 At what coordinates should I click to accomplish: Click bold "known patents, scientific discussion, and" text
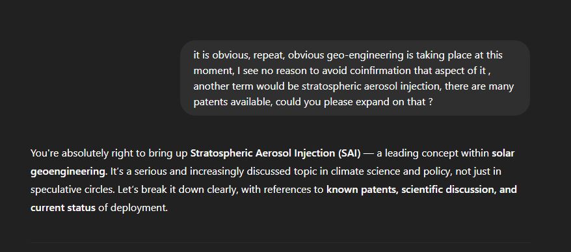click(421, 190)
